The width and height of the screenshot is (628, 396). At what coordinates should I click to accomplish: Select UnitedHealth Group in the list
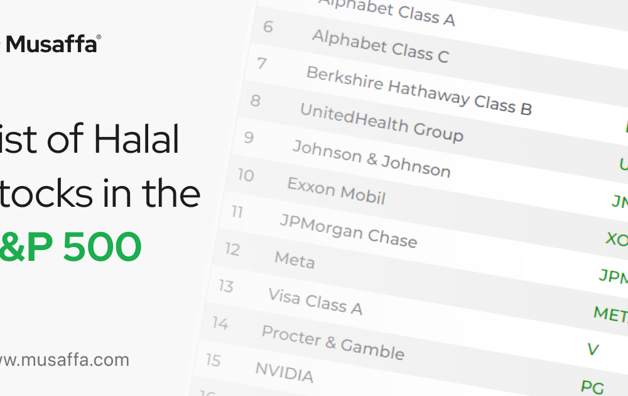pos(381,121)
